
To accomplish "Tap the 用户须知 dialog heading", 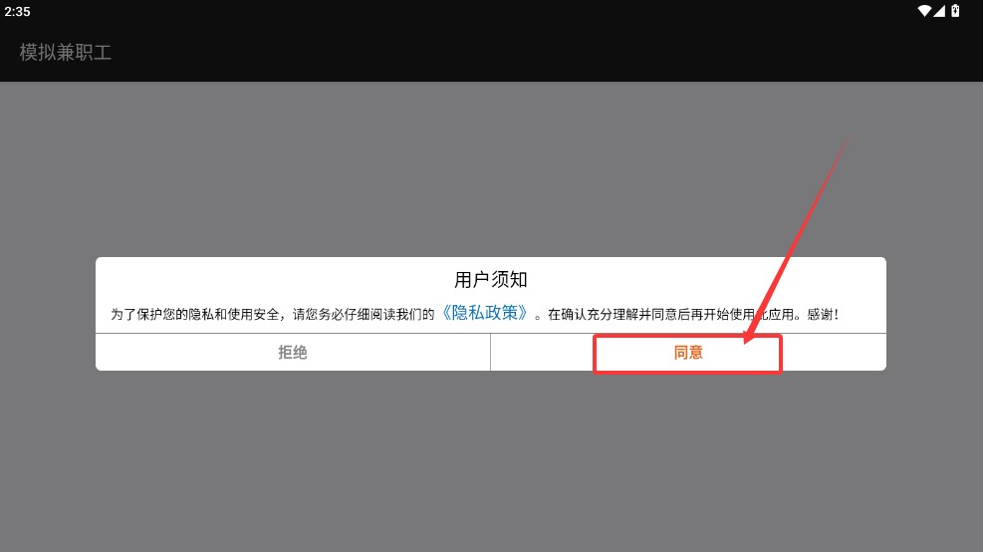I will click(x=491, y=279).
